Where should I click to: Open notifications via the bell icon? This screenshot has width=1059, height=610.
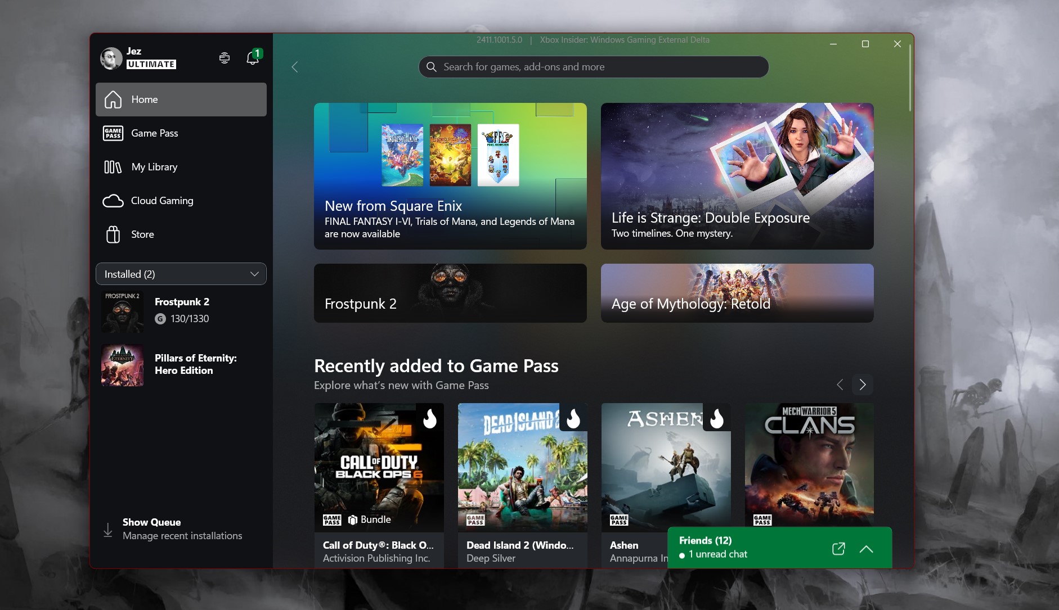click(x=252, y=58)
